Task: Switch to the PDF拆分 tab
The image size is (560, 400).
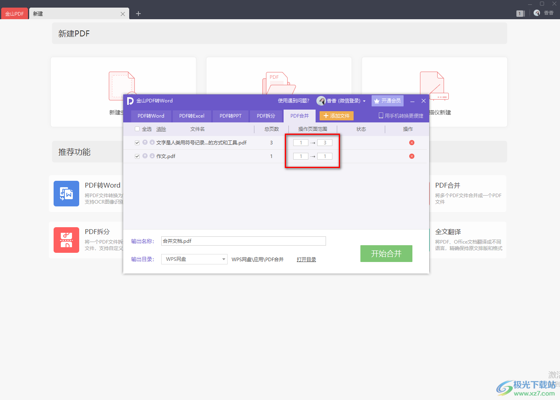Action: 266,116
